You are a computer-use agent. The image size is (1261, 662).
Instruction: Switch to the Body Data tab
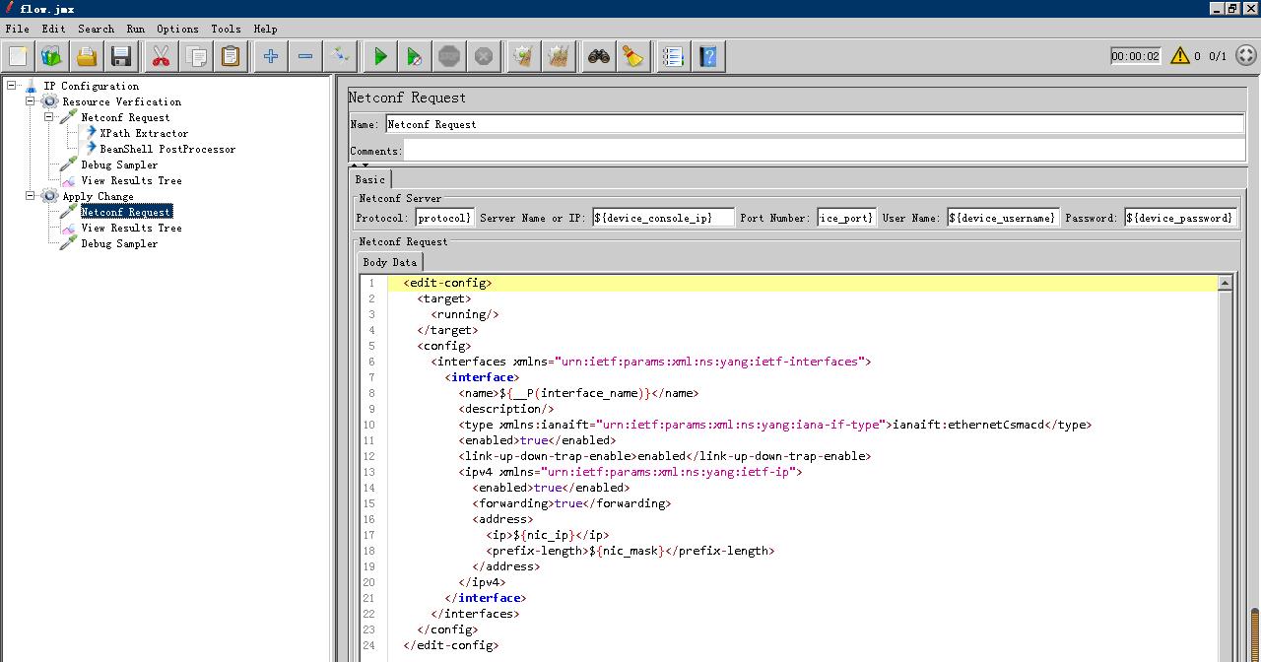(x=390, y=262)
